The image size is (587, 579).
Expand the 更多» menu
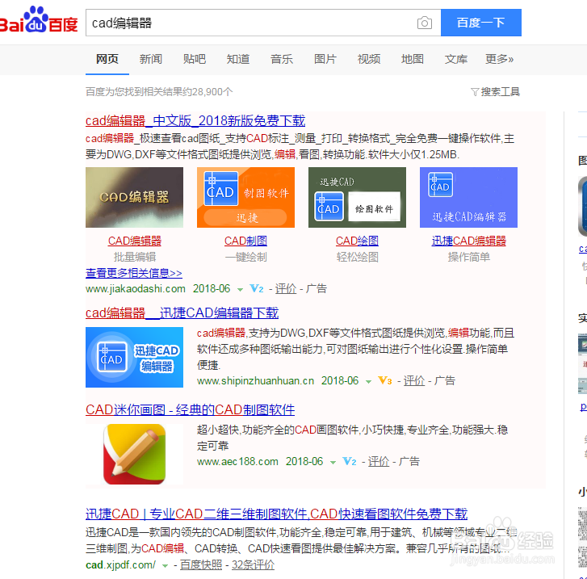[x=499, y=59]
